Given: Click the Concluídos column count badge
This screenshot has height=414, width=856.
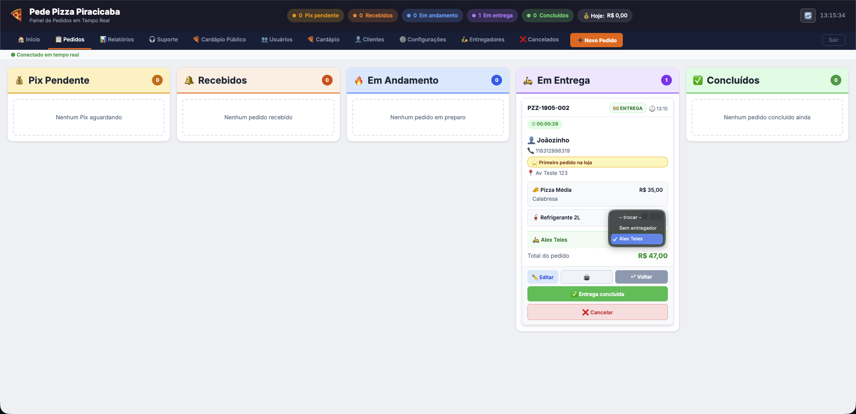Looking at the screenshot, I should point(836,80).
